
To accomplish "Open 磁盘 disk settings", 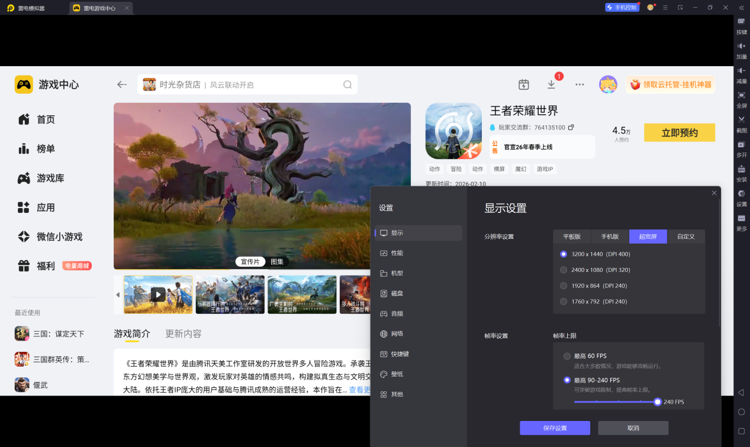I will click(x=419, y=293).
